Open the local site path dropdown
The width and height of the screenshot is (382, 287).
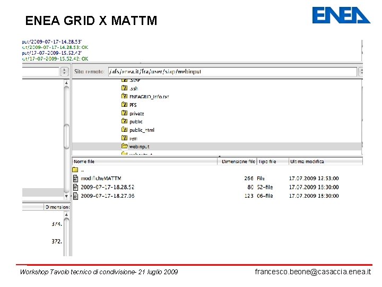point(64,72)
